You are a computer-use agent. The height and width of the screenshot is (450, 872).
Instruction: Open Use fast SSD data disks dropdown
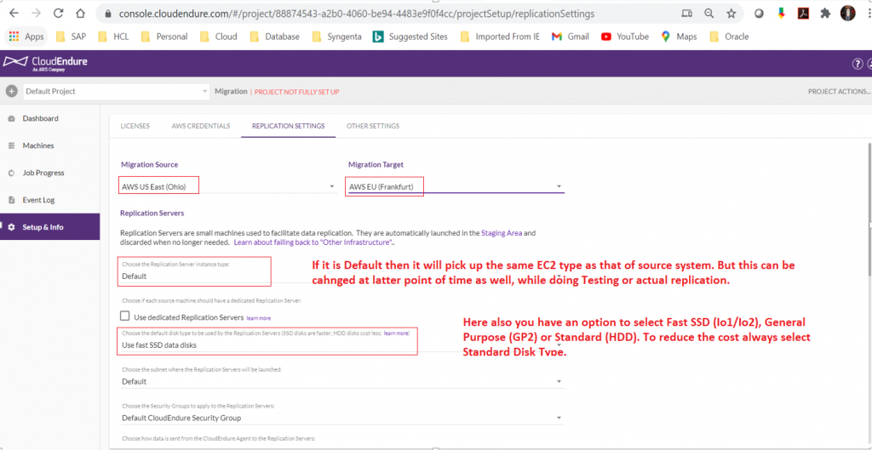pyautogui.click(x=342, y=345)
